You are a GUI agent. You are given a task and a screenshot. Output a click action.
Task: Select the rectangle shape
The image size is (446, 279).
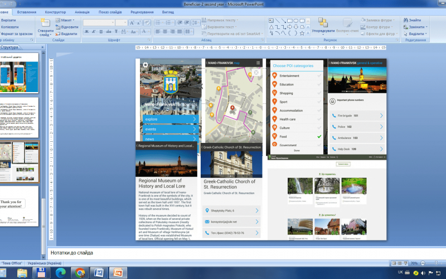pos(290,21)
